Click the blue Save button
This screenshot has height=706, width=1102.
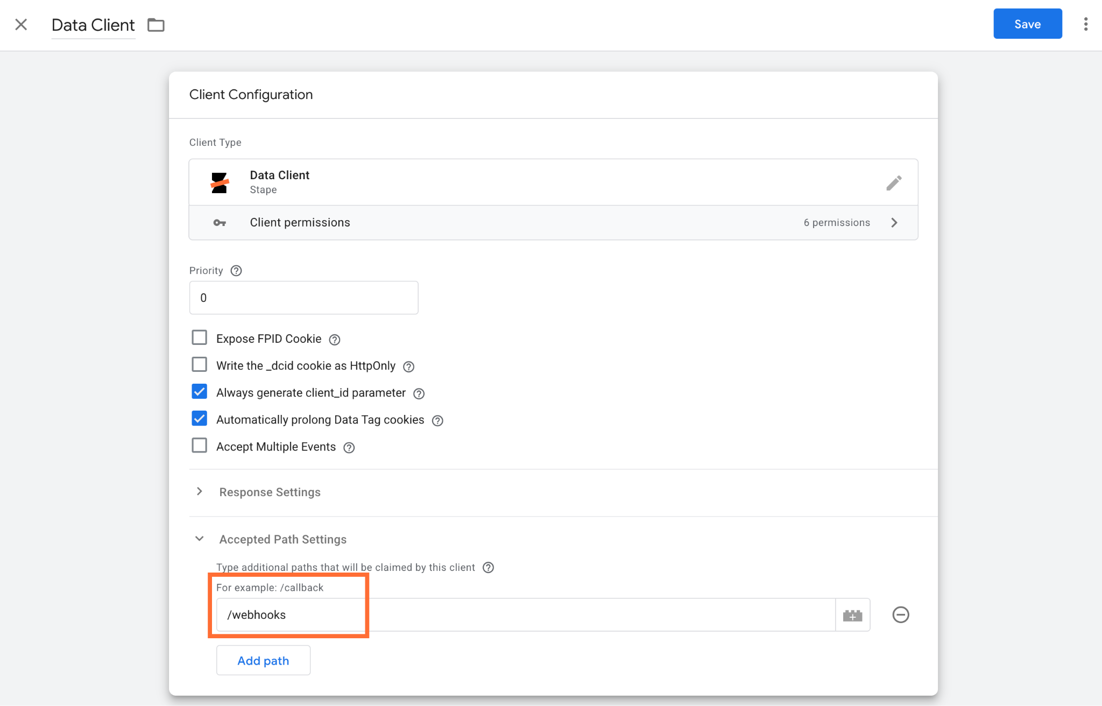click(x=1027, y=24)
